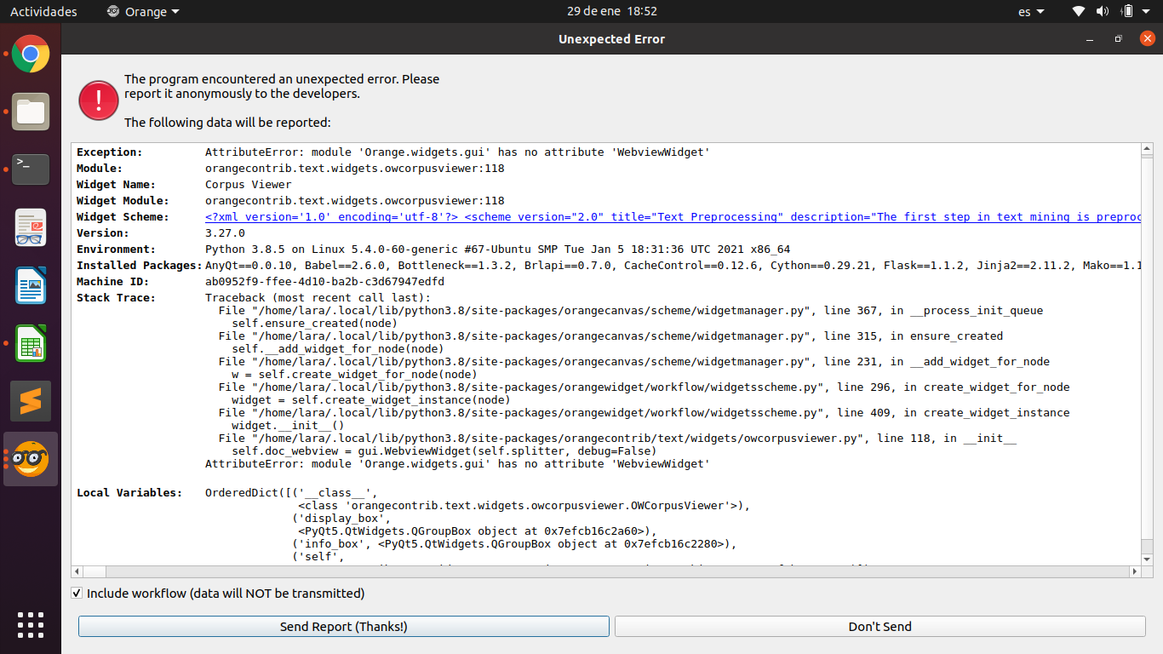Open the clock showing 29 de ene
The height and width of the screenshot is (654, 1163).
pos(612,11)
